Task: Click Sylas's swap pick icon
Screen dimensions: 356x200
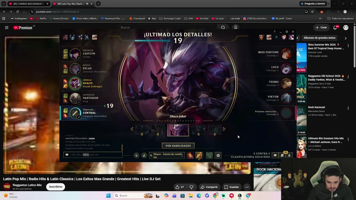Action: click(x=79, y=72)
